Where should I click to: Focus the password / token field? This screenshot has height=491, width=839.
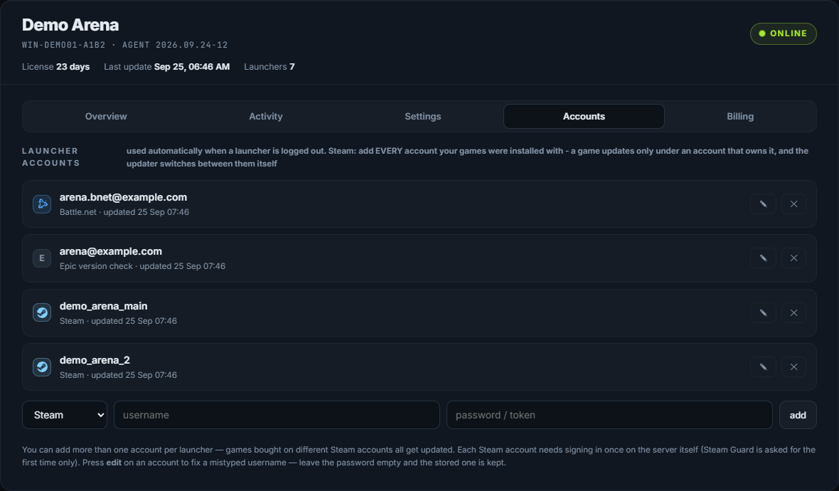tap(609, 415)
